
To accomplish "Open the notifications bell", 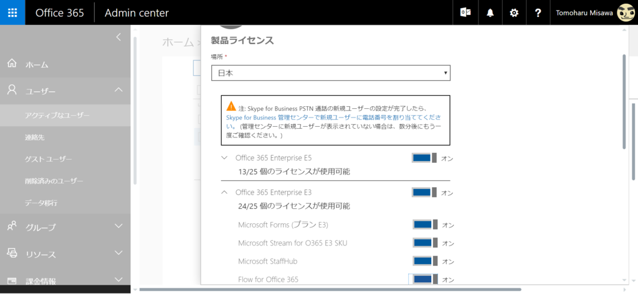I will pos(490,12).
